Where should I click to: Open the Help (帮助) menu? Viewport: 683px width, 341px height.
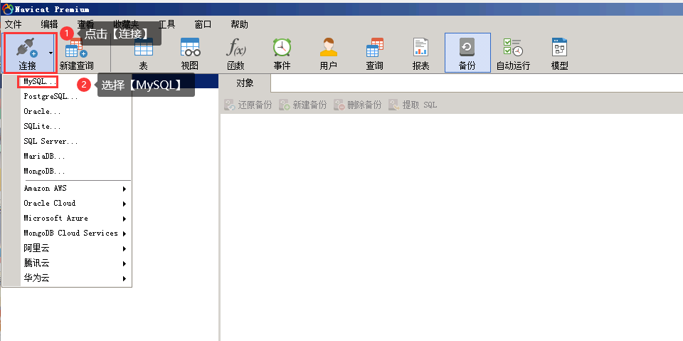240,24
